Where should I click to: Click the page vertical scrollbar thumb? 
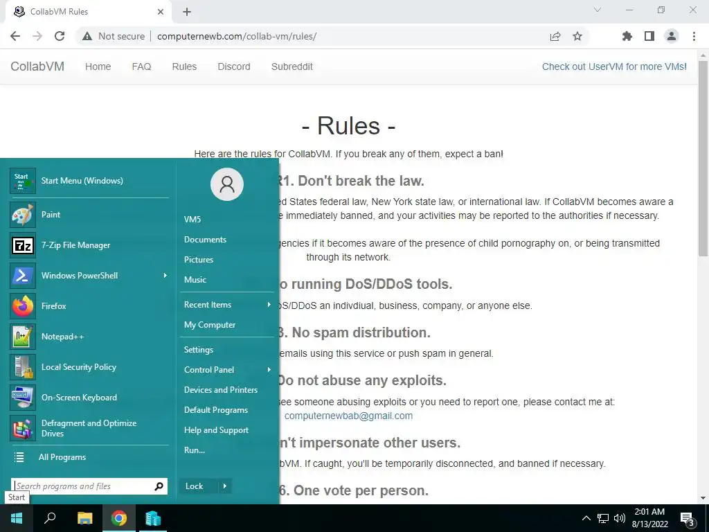[x=703, y=159]
